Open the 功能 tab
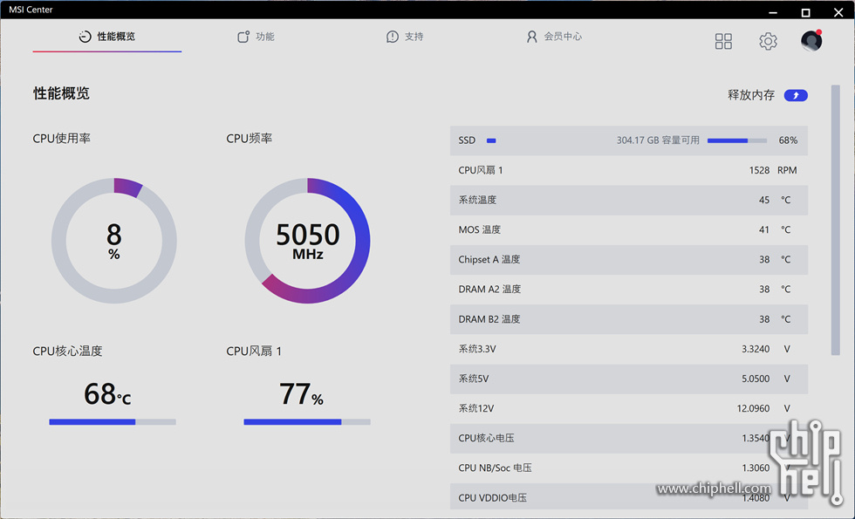Screen dimensions: 855x519 [256, 37]
